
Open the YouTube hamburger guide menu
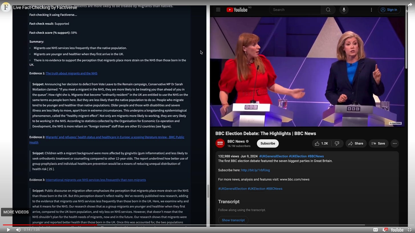(218, 9)
